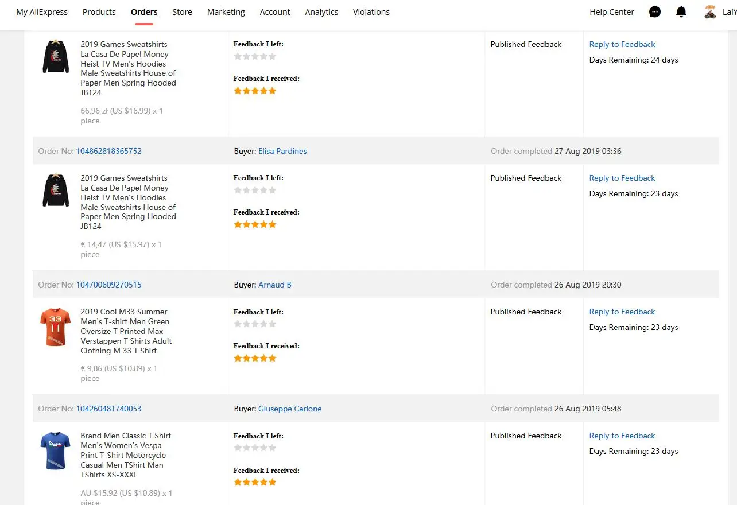Open the blue Vespa T-shirt thumbnail
Screen dimensions: 737x505
[56, 451]
